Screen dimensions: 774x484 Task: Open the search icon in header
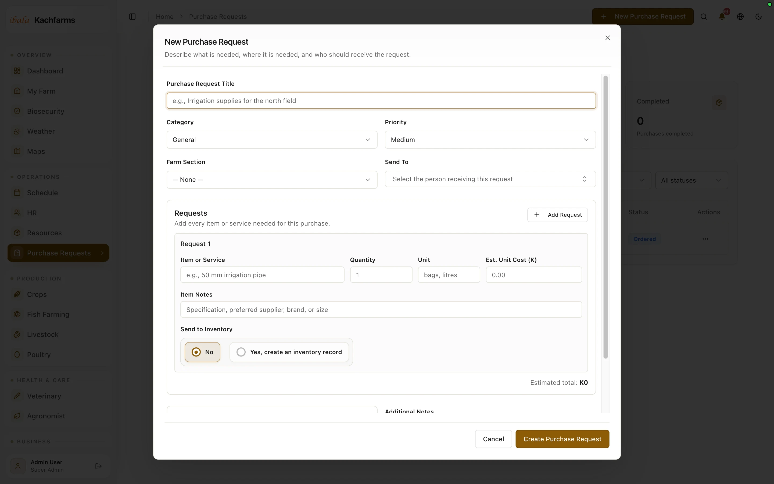point(704,17)
